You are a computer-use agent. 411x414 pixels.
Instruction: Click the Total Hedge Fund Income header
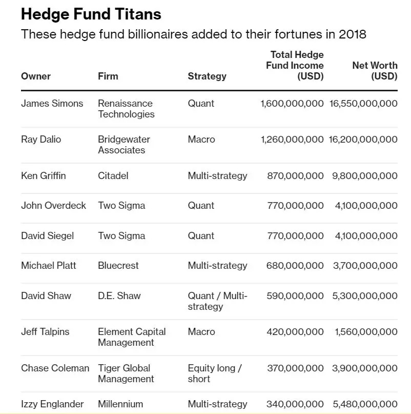295,65
